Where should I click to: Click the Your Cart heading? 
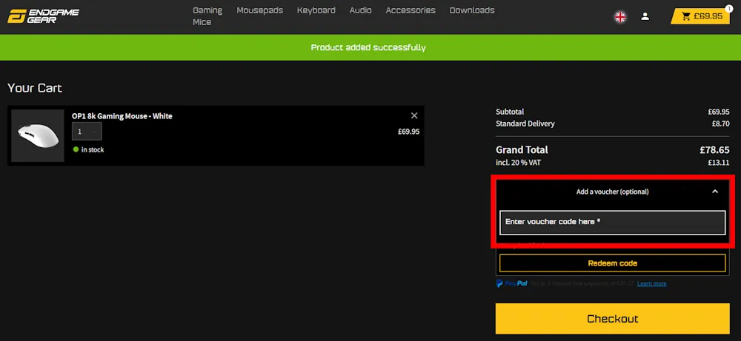tap(35, 88)
